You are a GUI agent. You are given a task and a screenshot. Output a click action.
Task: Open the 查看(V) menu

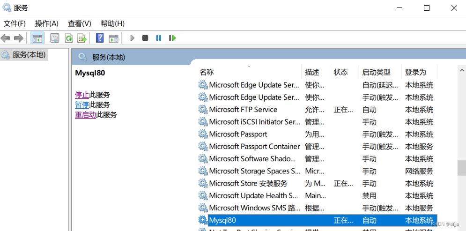79,23
